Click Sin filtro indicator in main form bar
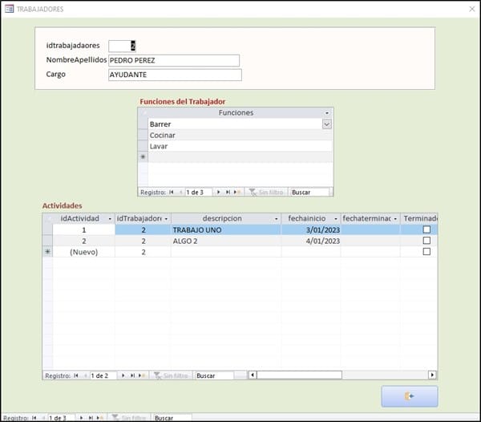Screen dimensions: 481x422 [129, 418]
